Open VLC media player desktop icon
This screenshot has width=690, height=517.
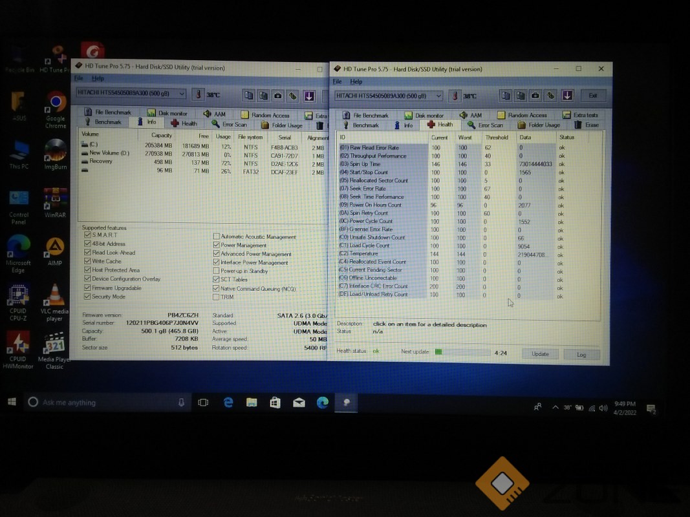point(54,302)
